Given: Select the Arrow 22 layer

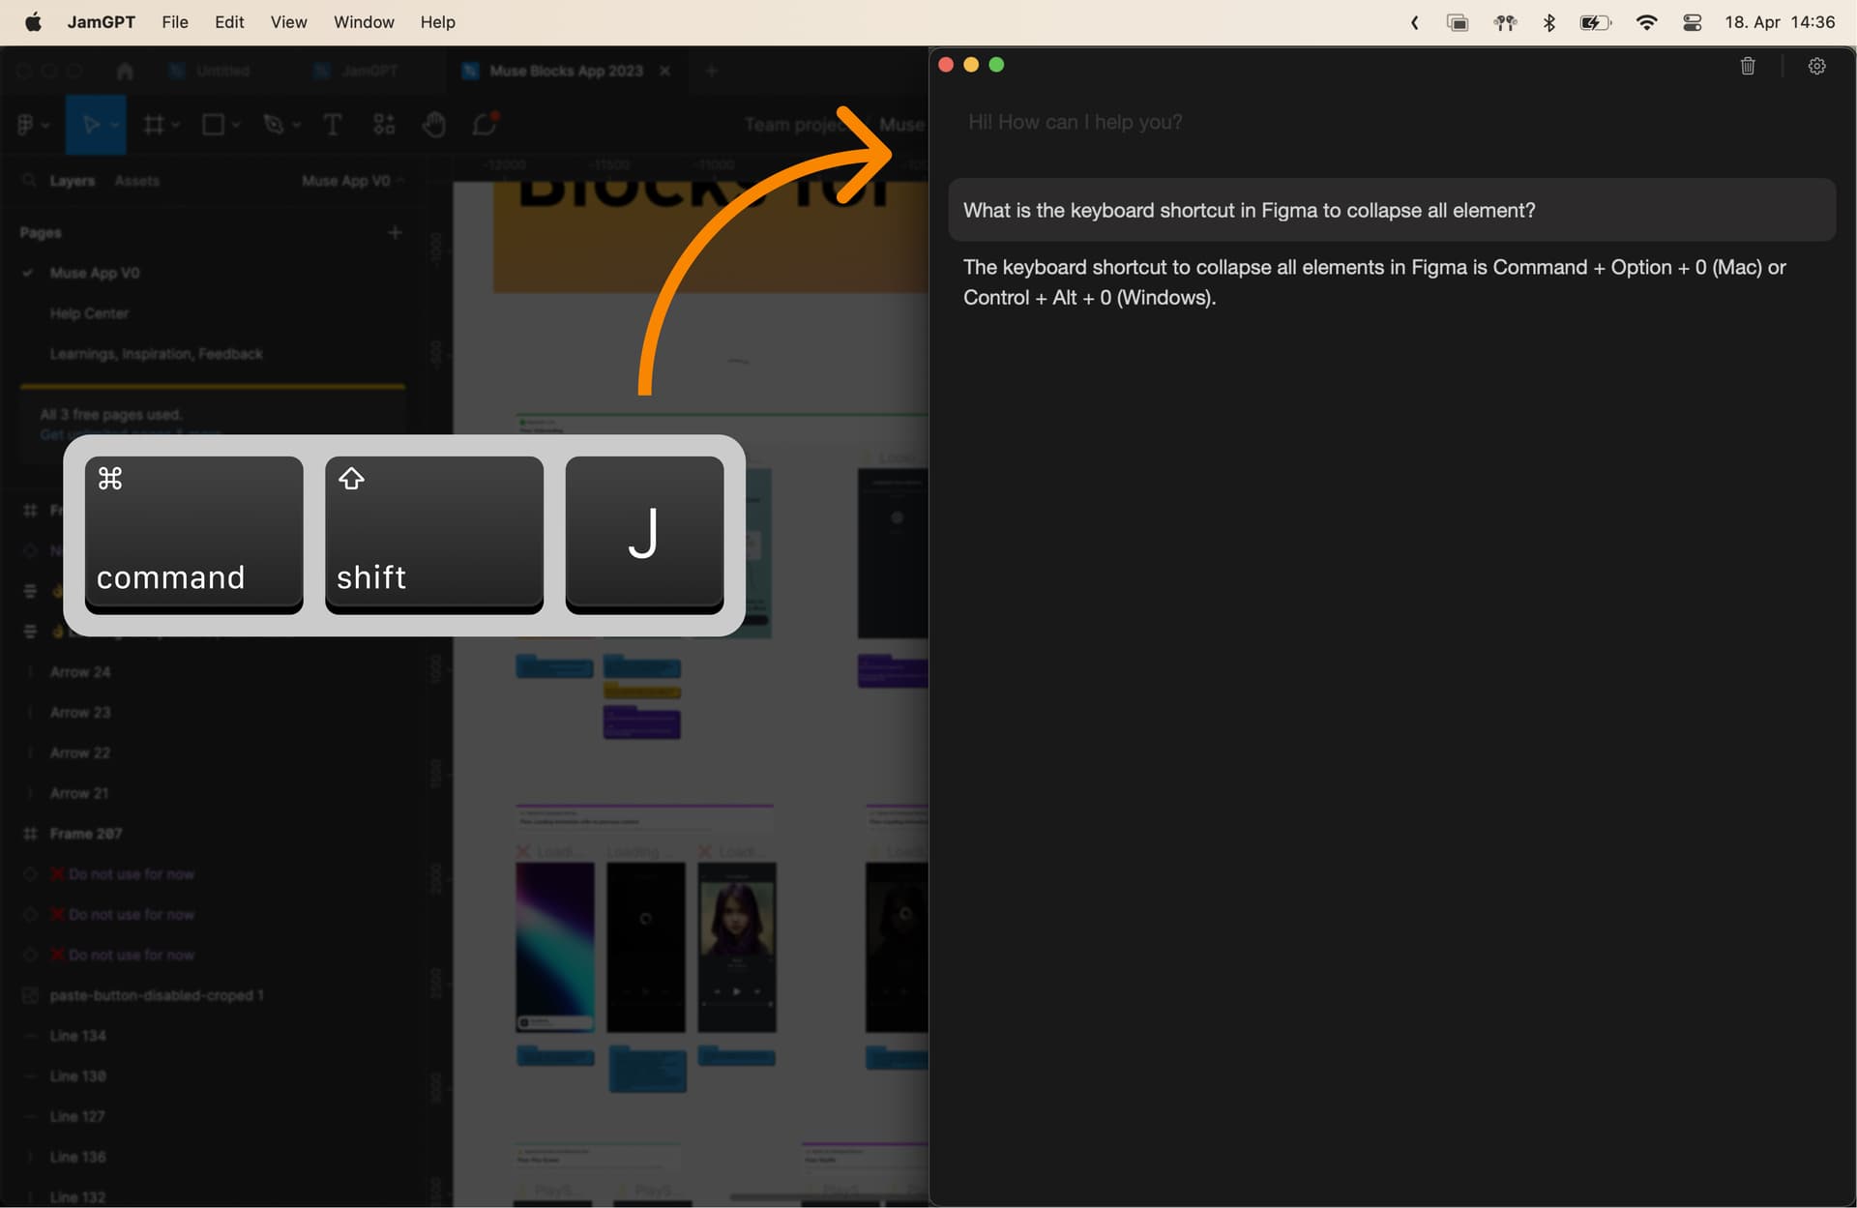Looking at the screenshot, I should tap(80, 752).
